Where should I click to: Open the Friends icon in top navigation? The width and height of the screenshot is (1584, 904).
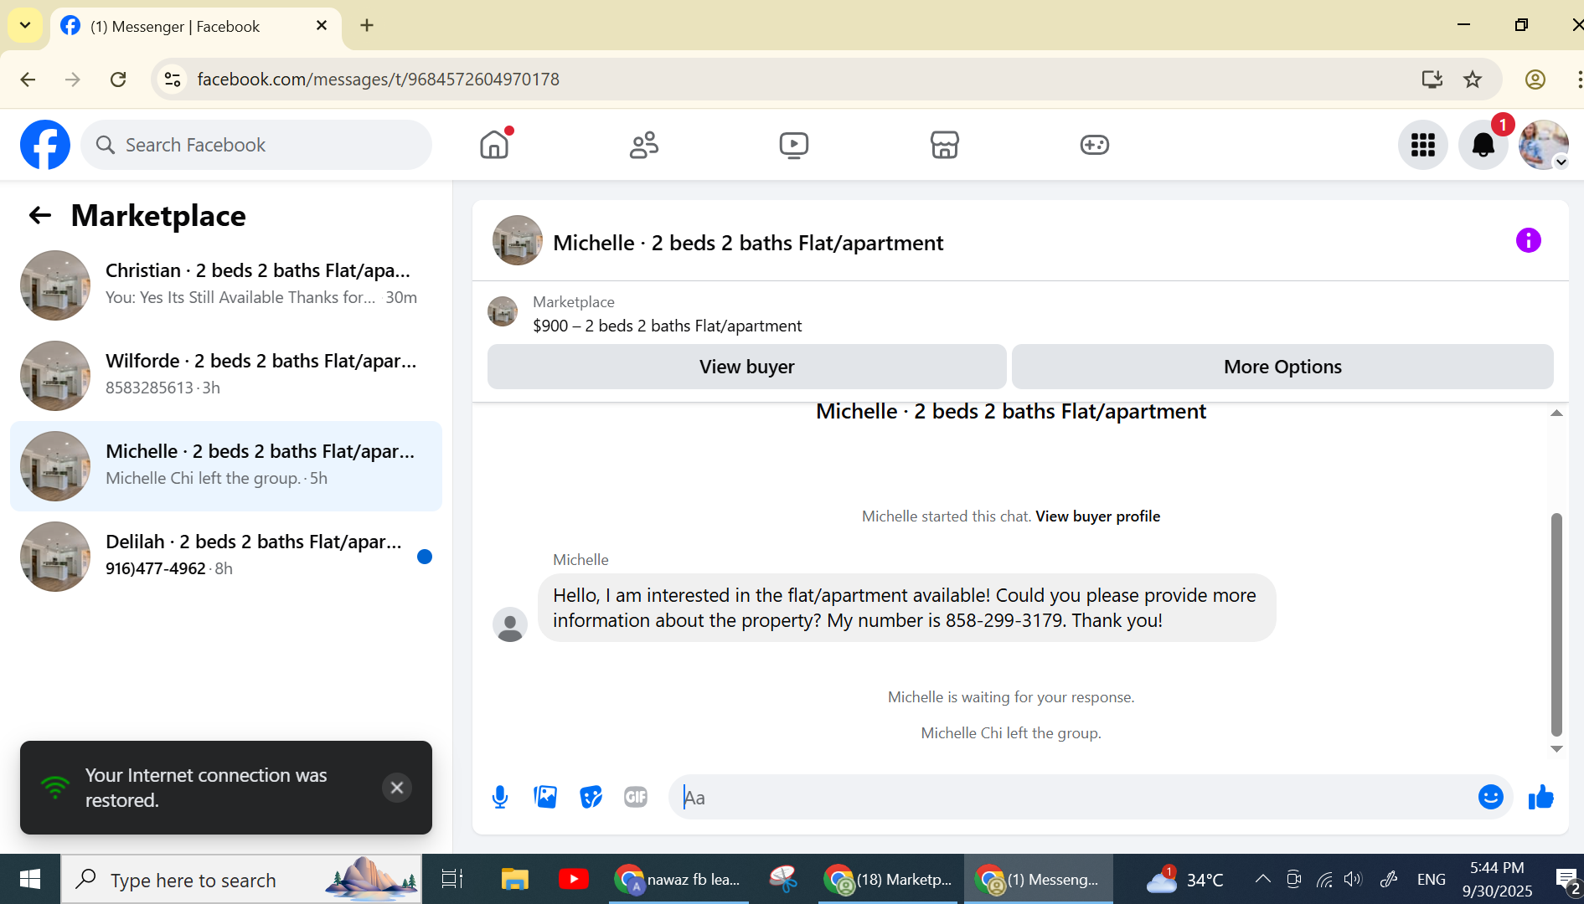[x=644, y=145]
